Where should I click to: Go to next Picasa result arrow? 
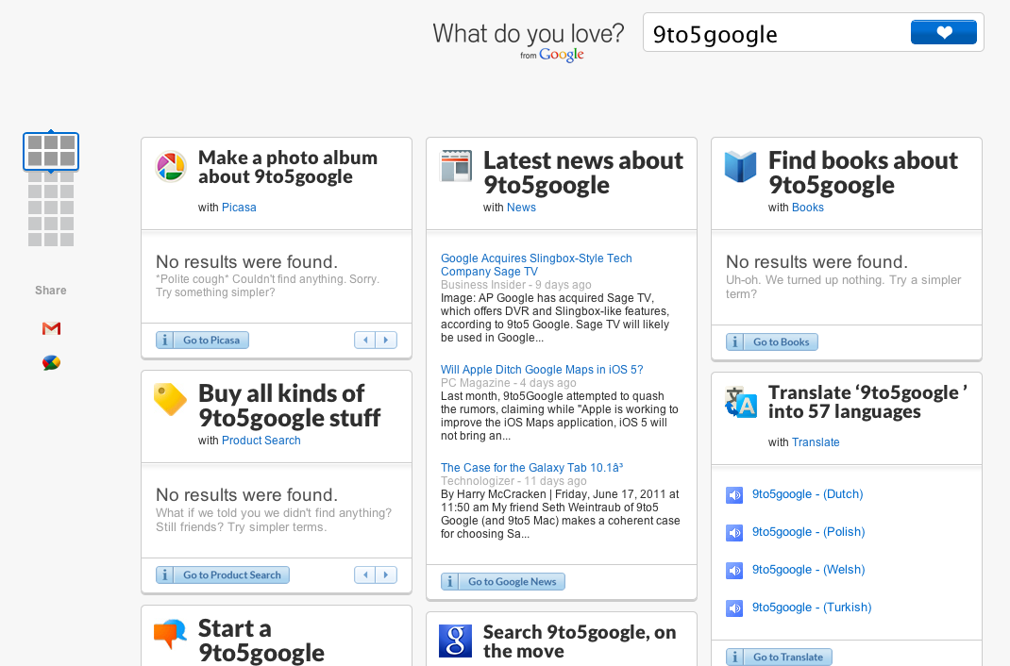(386, 341)
